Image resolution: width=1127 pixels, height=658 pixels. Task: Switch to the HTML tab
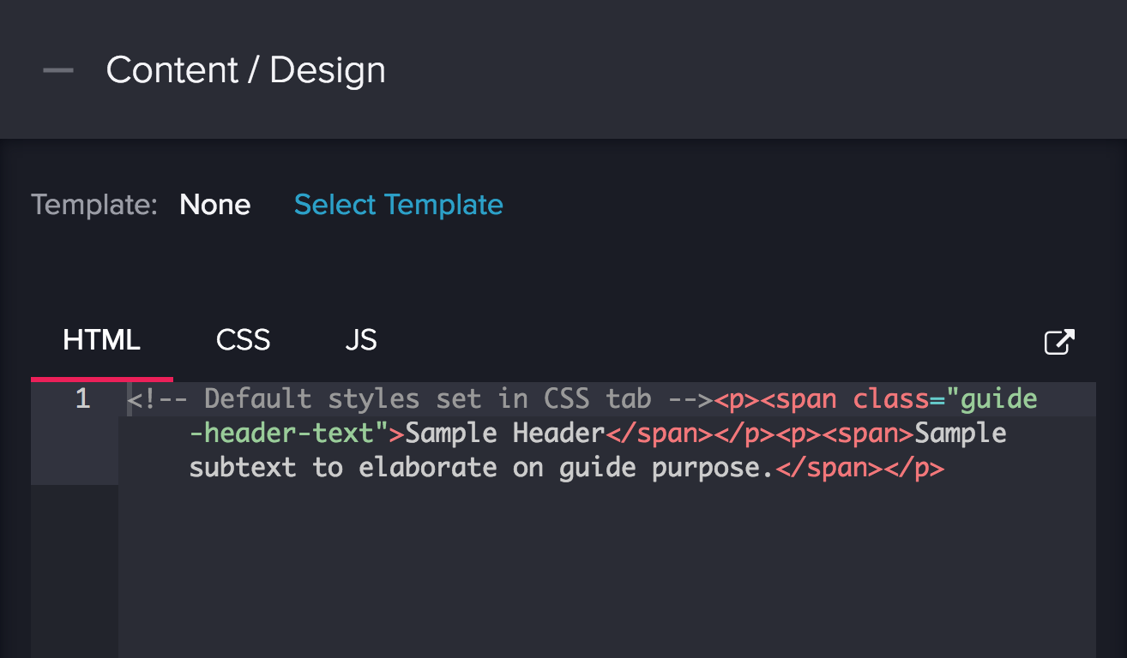101,341
